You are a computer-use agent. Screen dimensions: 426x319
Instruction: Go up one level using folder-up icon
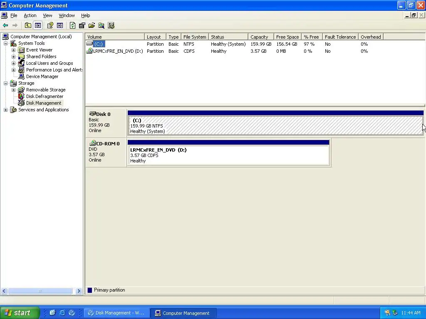point(28,25)
